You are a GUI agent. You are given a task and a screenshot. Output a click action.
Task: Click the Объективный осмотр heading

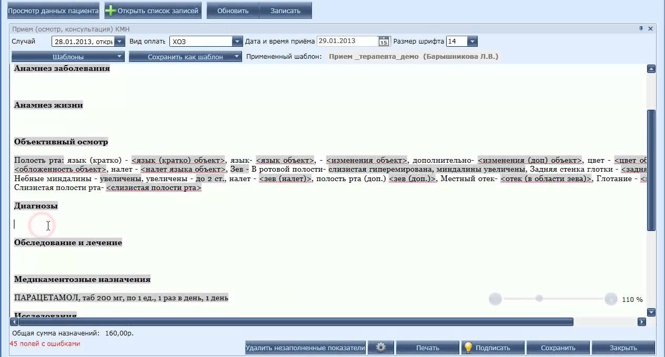click(x=61, y=142)
